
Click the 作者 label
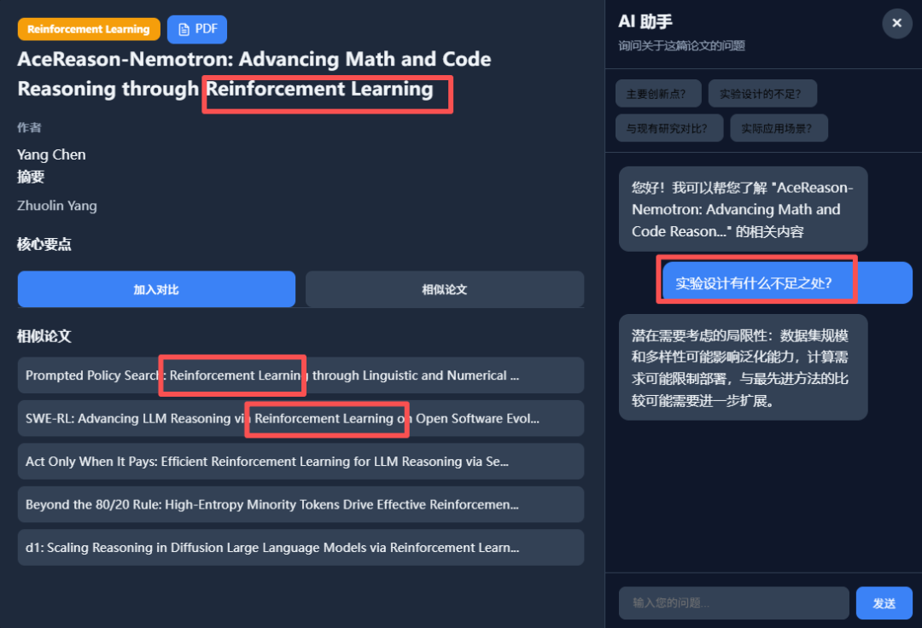pos(29,127)
